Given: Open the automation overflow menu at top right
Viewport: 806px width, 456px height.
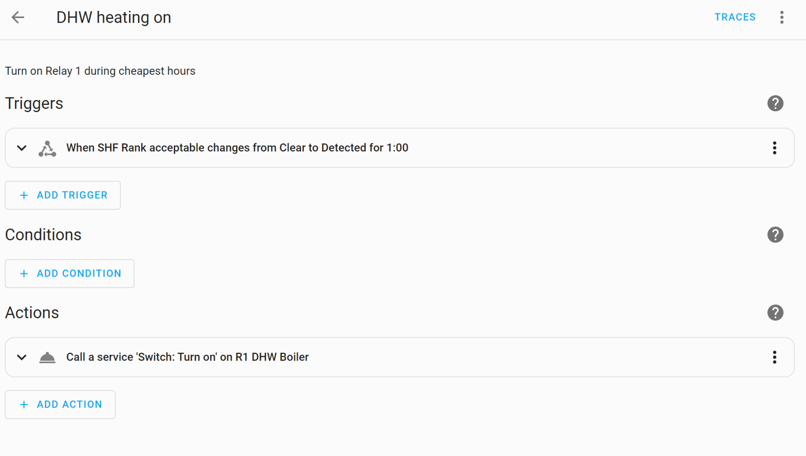Looking at the screenshot, I should pyautogui.click(x=782, y=17).
